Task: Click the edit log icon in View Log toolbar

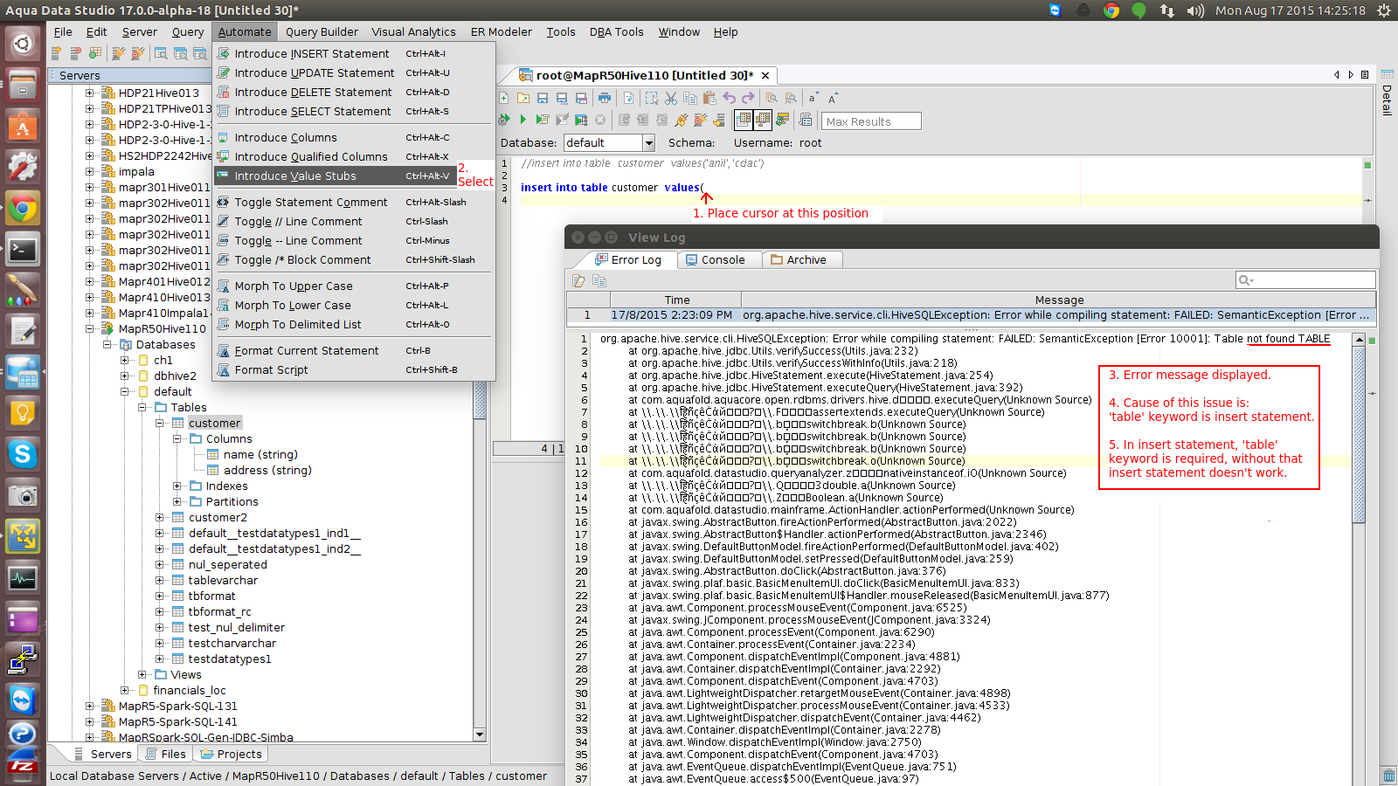Action: pos(578,280)
